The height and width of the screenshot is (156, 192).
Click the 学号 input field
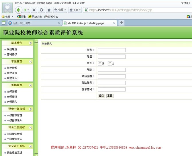point(111,50)
